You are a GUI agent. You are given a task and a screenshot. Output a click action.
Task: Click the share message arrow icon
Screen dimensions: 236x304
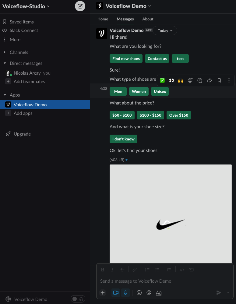[210, 80]
